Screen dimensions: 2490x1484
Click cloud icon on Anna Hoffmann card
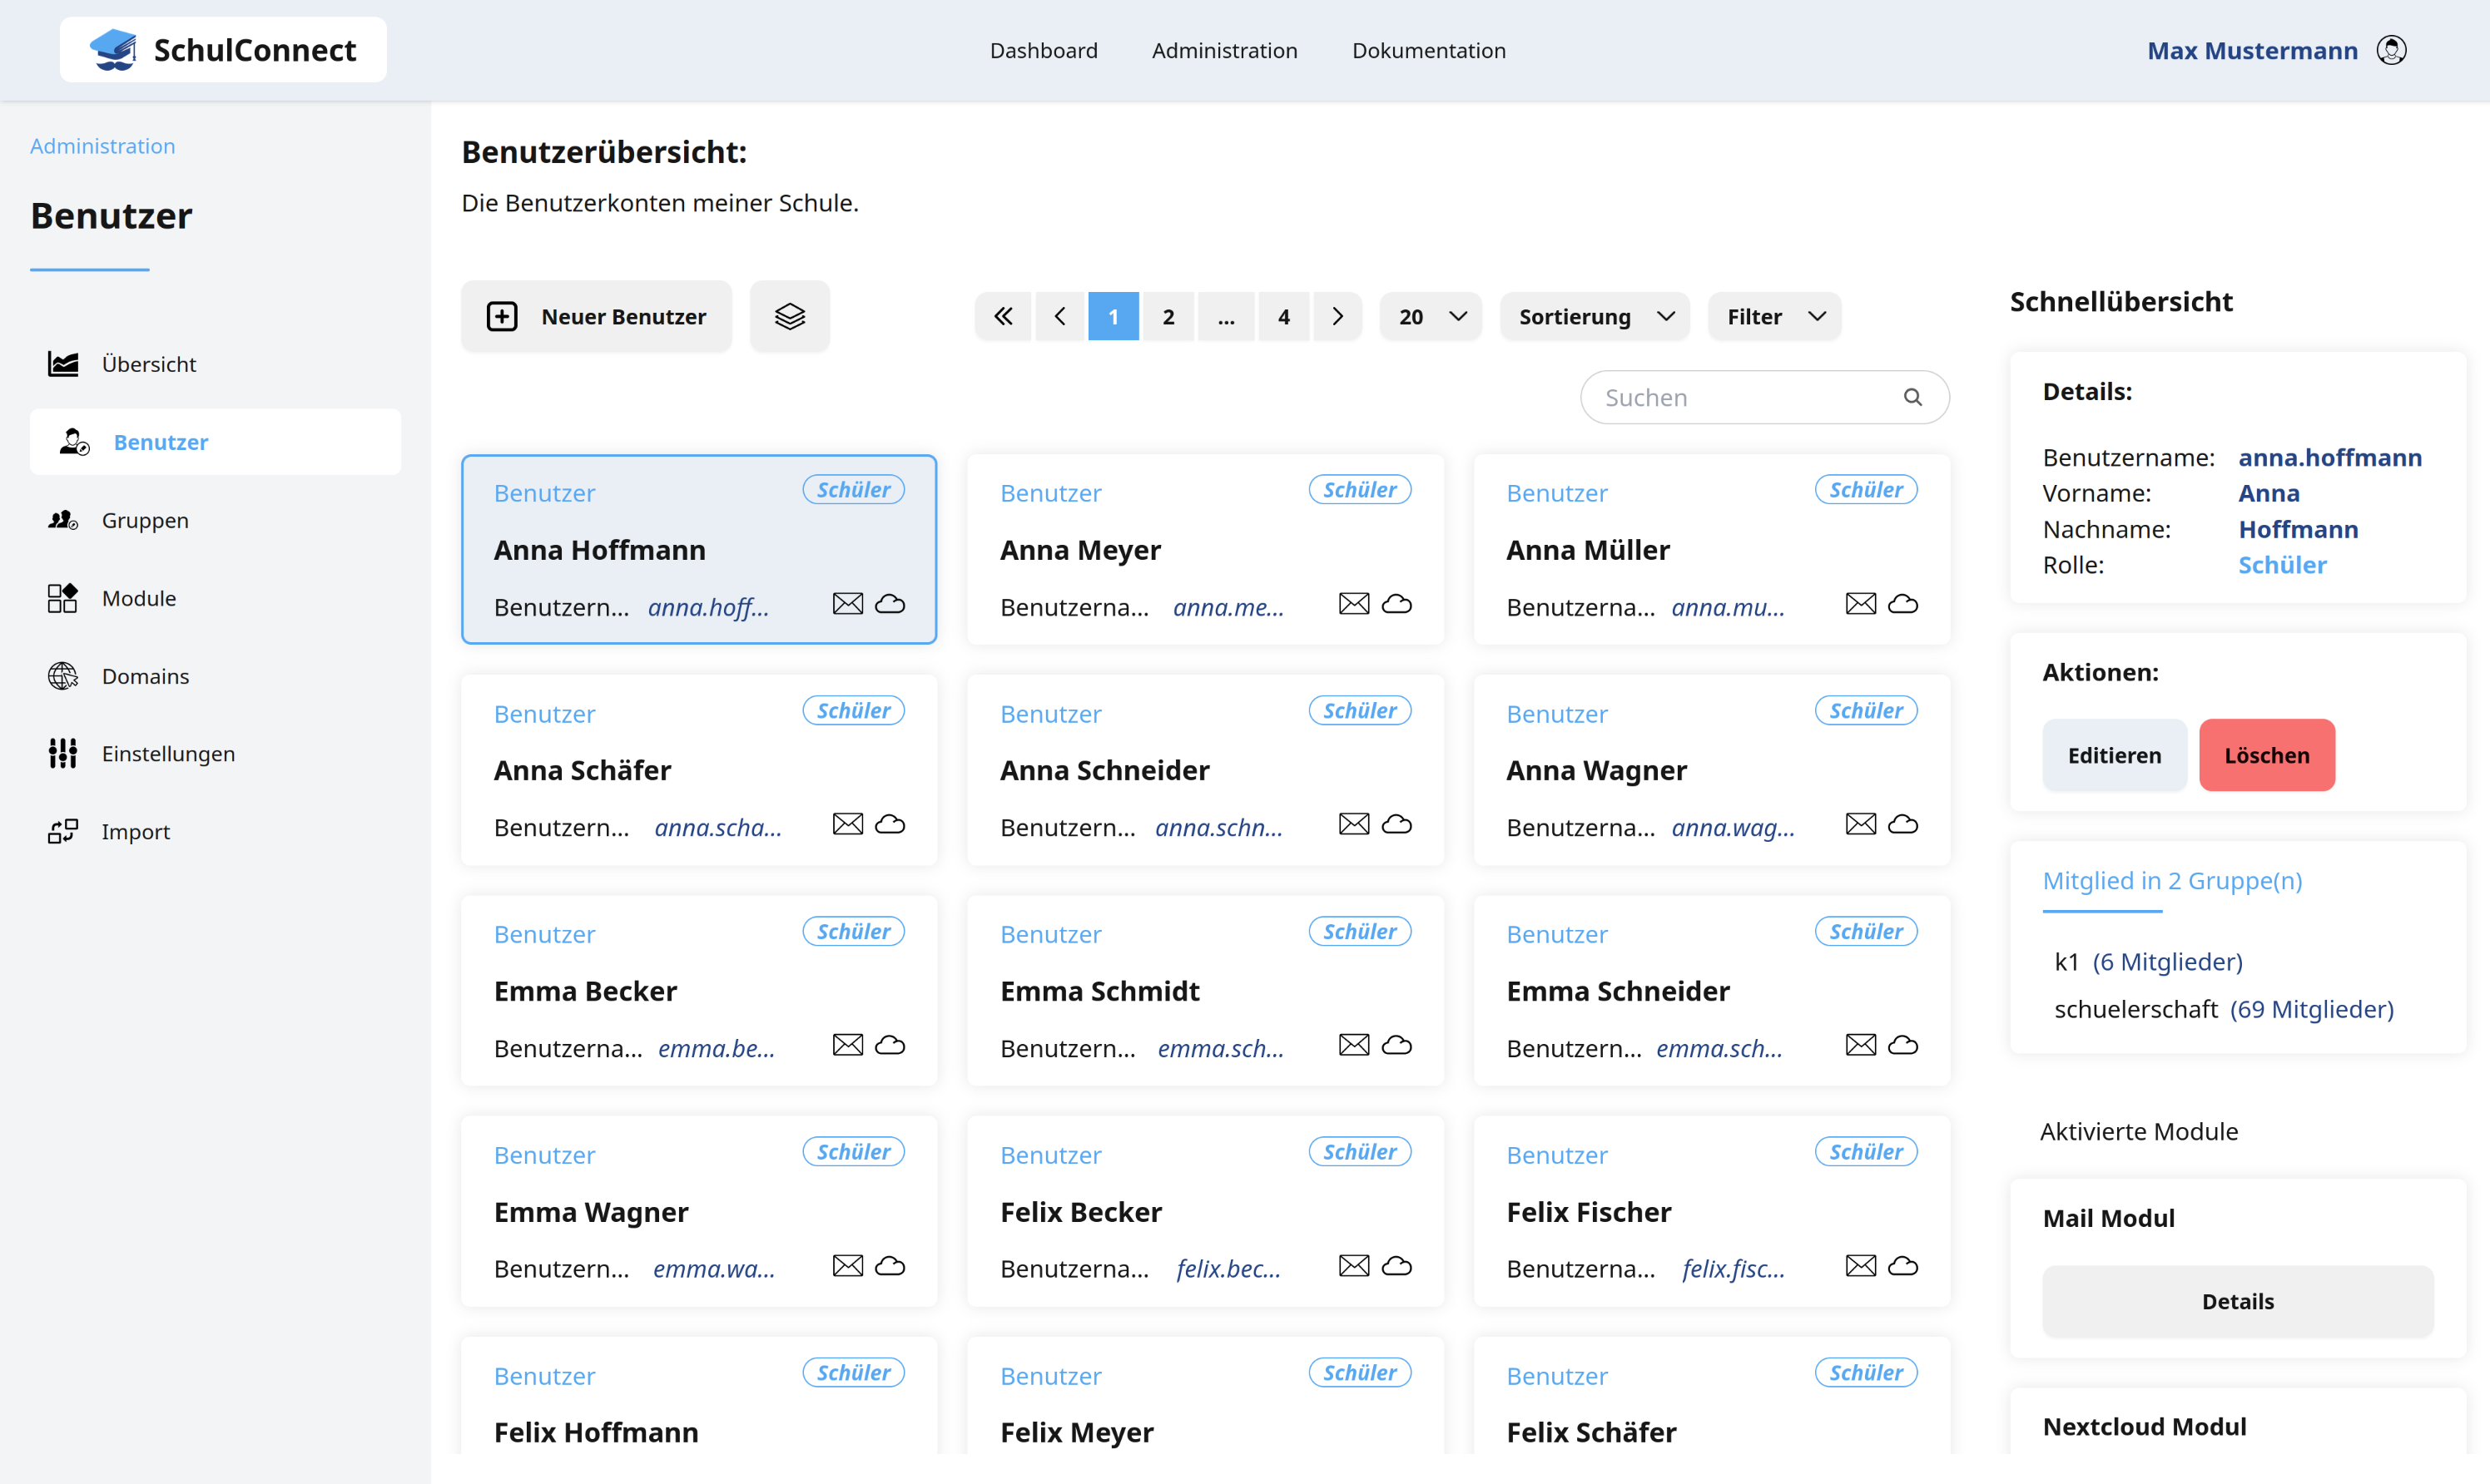[890, 603]
